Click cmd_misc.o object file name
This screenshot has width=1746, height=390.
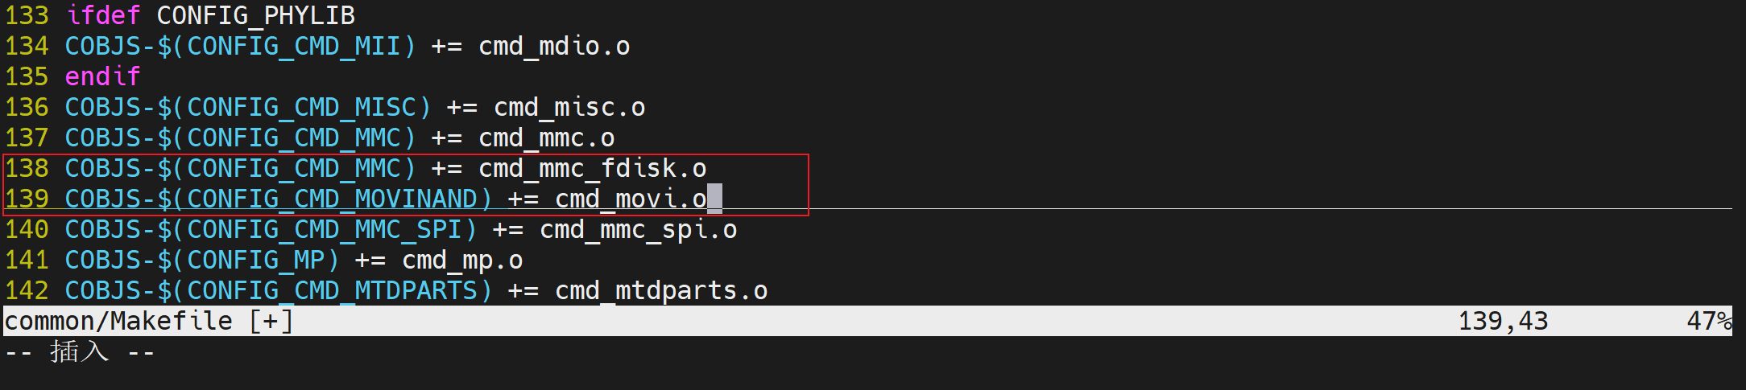point(570,107)
